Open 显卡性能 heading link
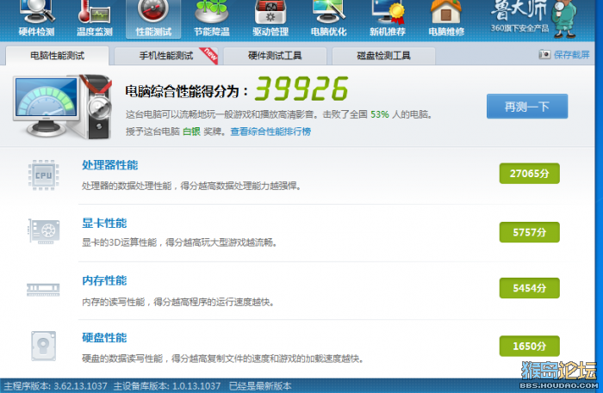The height and width of the screenshot is (393, 603). tap(104, 223)
